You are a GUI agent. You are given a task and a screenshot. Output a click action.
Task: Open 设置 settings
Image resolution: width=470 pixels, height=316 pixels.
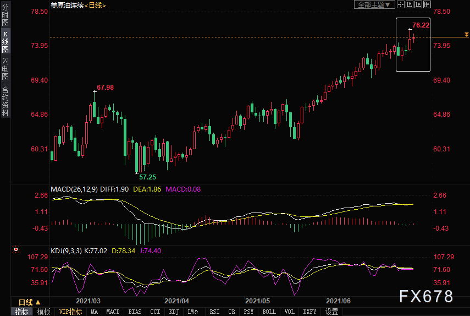[331, 312]
